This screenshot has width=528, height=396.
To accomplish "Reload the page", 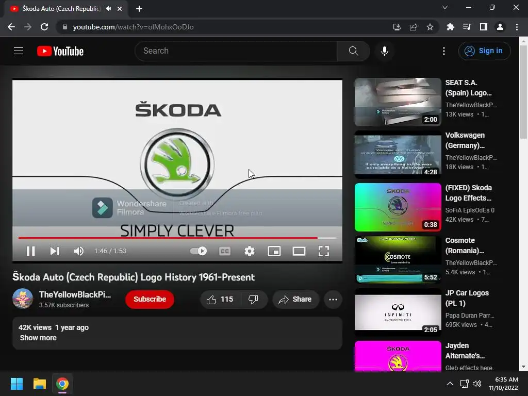I will click(44, 27).
